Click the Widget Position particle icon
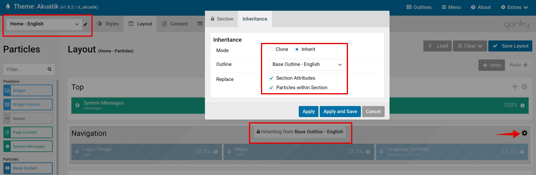This screenshot has width=536, height=175. tap(7, 105)
